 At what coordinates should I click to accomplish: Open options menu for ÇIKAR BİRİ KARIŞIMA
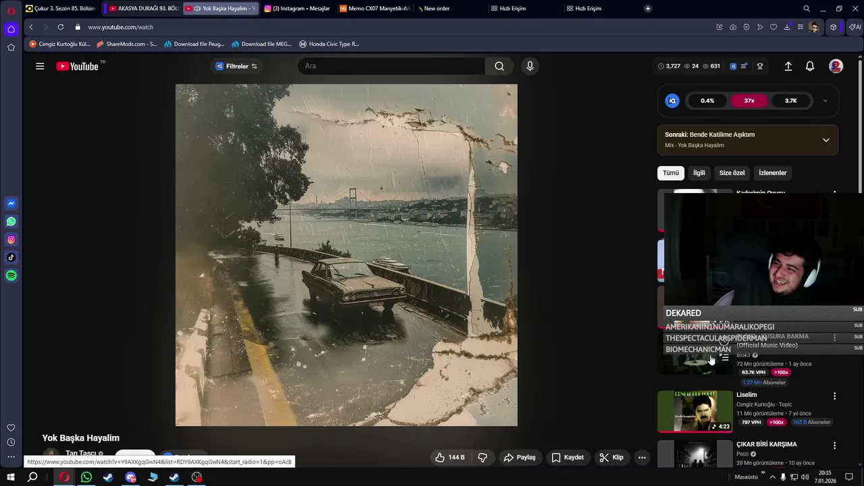(x=834, y=446)
